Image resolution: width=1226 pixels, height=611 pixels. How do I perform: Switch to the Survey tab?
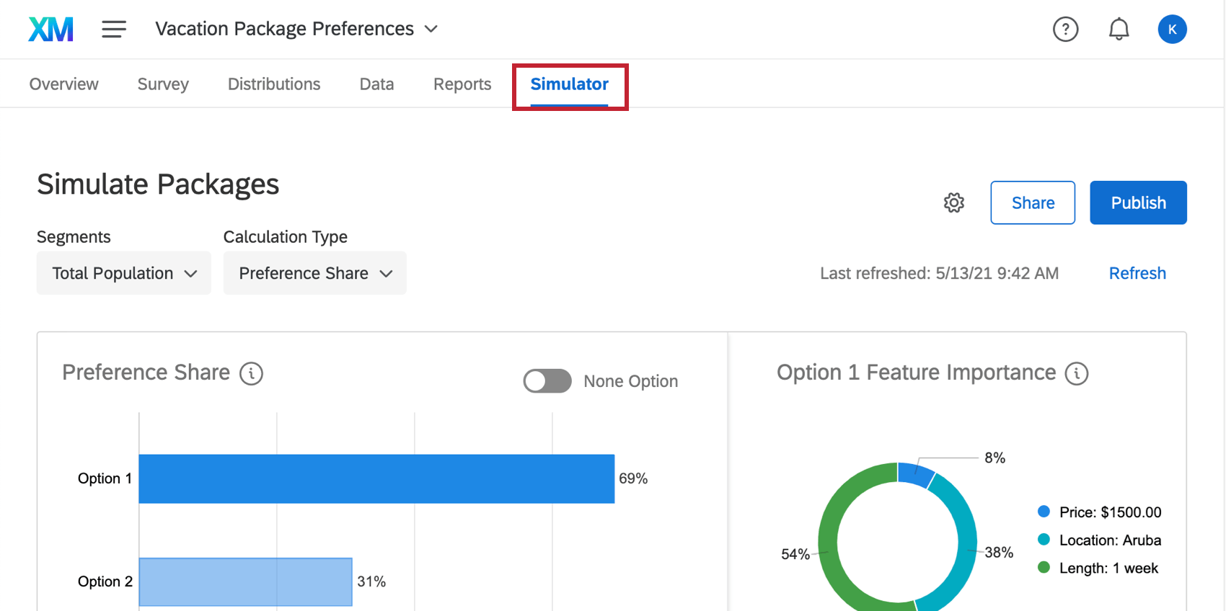click(163, 84)
